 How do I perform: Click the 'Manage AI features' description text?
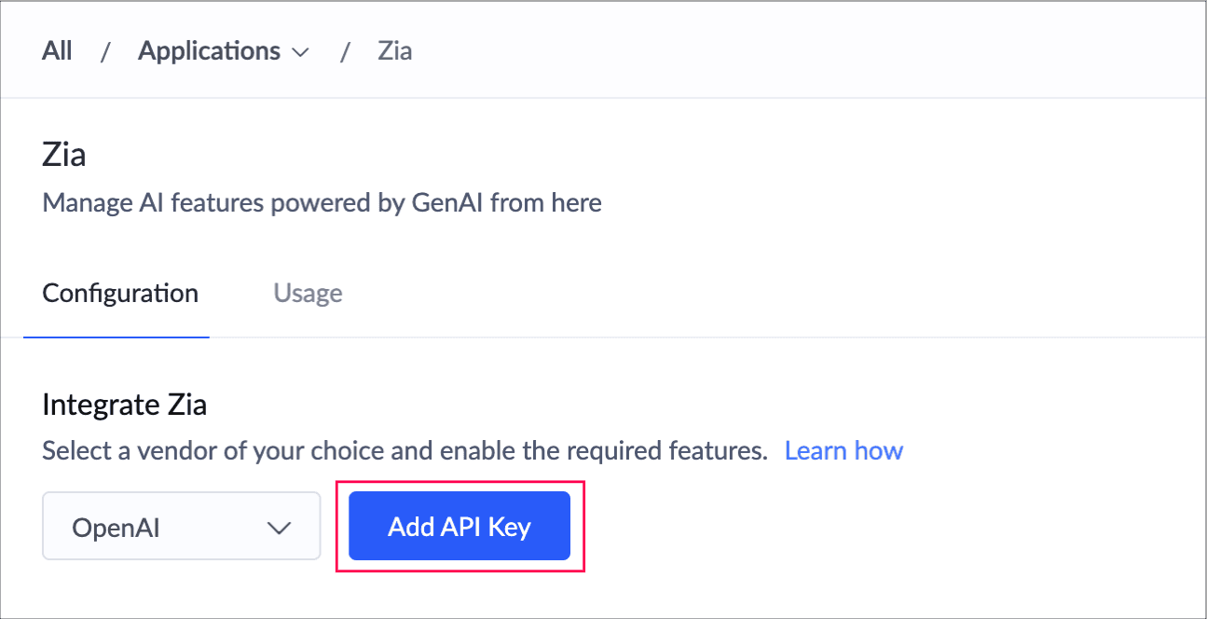coord(322,202)
